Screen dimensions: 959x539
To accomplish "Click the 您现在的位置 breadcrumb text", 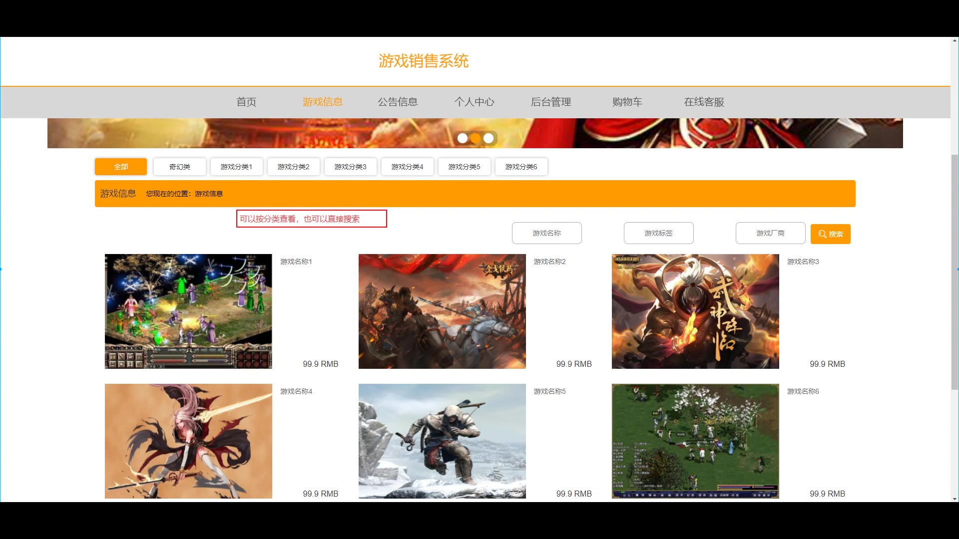I will pyautogui.click(x=184, y=194).
